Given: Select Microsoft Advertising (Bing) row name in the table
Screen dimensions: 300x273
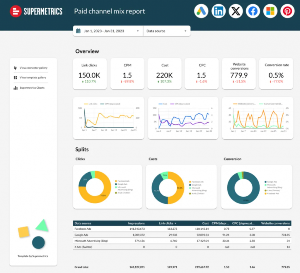Looking at the screenshot, I should coord(91,241).
